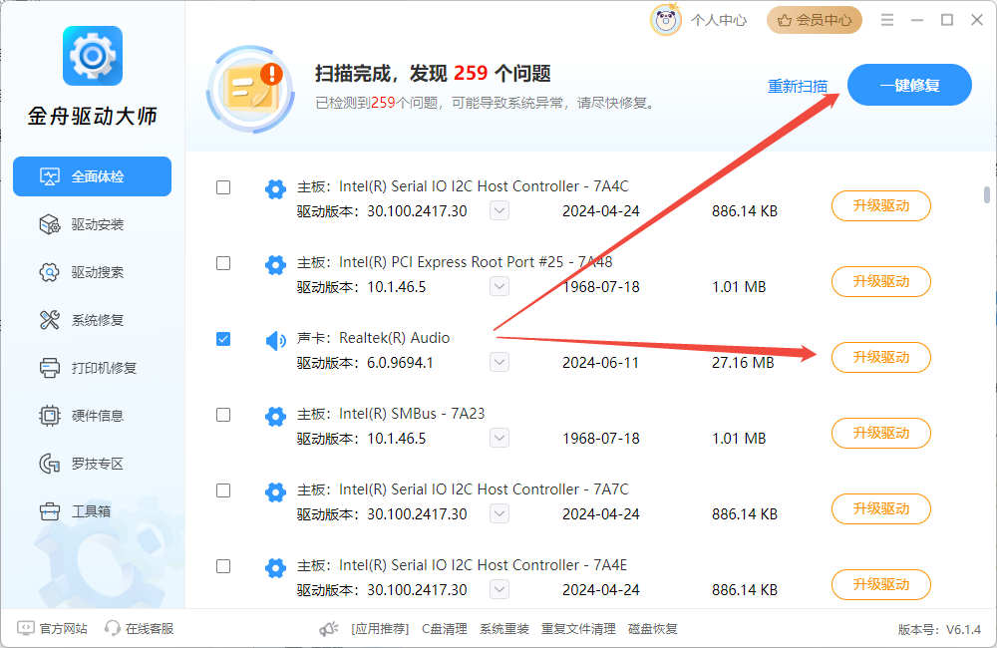The width and height of the screenshot is (997, 648).
Task: Open the 驱动搜索 section
Action: pyautogui.click(x=92, y=272)
